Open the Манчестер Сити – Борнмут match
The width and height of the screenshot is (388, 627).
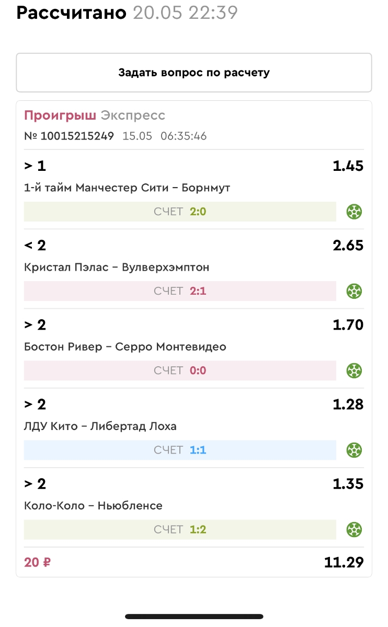pos(127,188)
